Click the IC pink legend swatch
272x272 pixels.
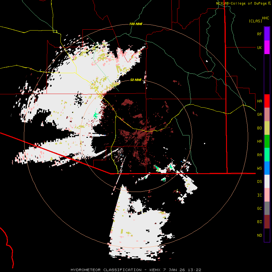pyautogui.click(x=267, y=195)
